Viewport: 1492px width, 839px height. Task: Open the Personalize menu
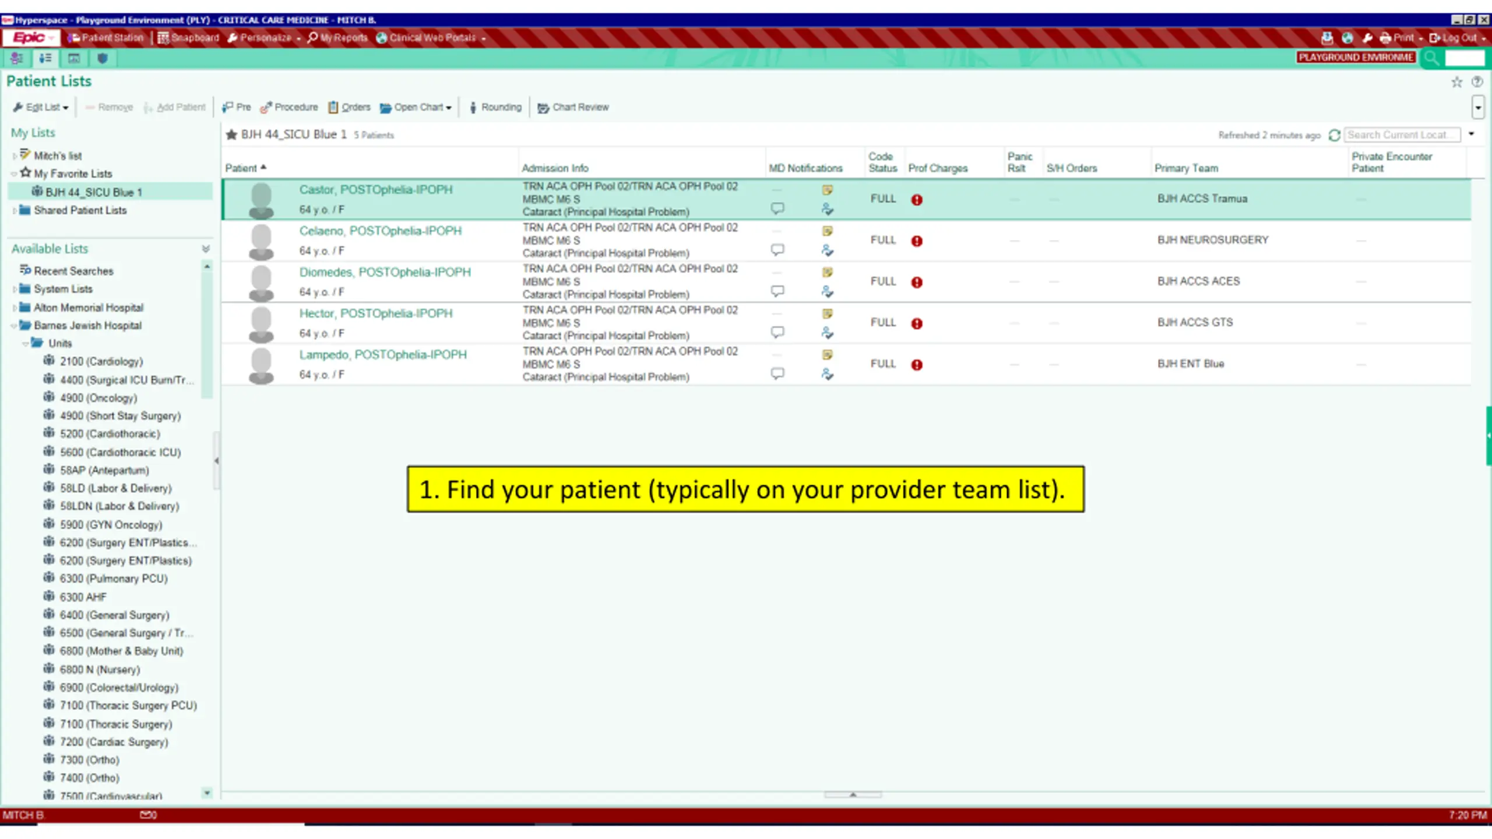pyautogui.click(x=264, y=38)
